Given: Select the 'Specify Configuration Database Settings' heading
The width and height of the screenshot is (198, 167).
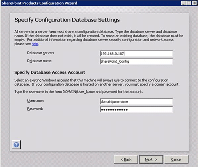Looking at the screenshot, I should pos(67,20).
